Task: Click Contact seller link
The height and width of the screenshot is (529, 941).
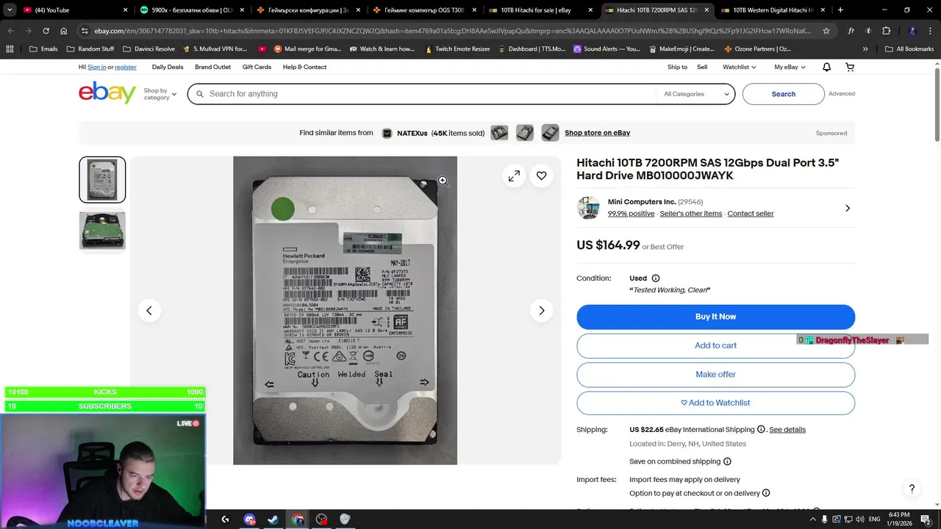Action: pyautogui.click(x=751, y=214)
